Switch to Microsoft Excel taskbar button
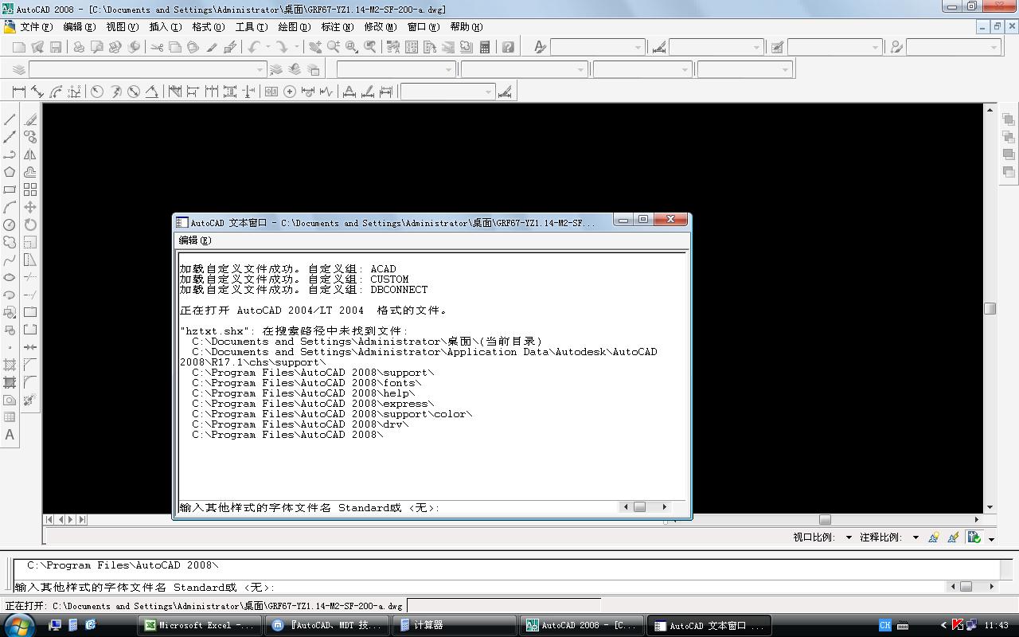Image resolution: width=1019 pixels, height=637 pixels. 201,625
